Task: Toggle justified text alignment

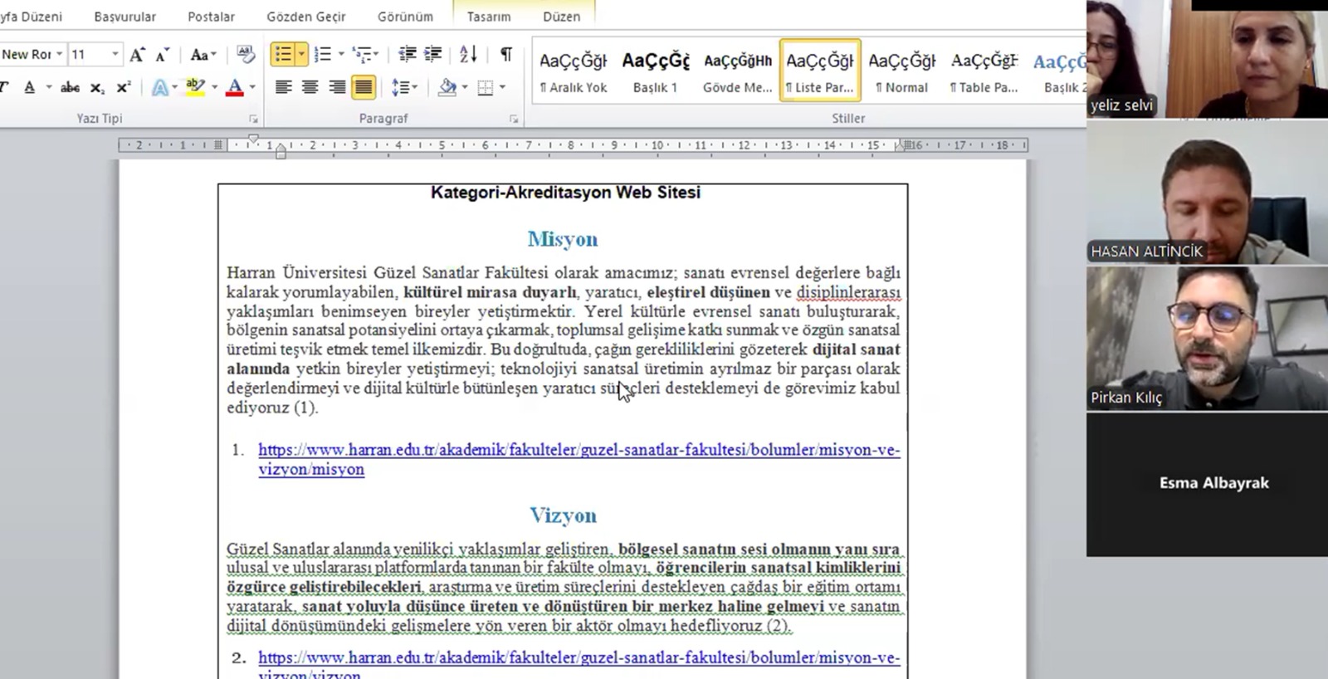Action: 363,87
